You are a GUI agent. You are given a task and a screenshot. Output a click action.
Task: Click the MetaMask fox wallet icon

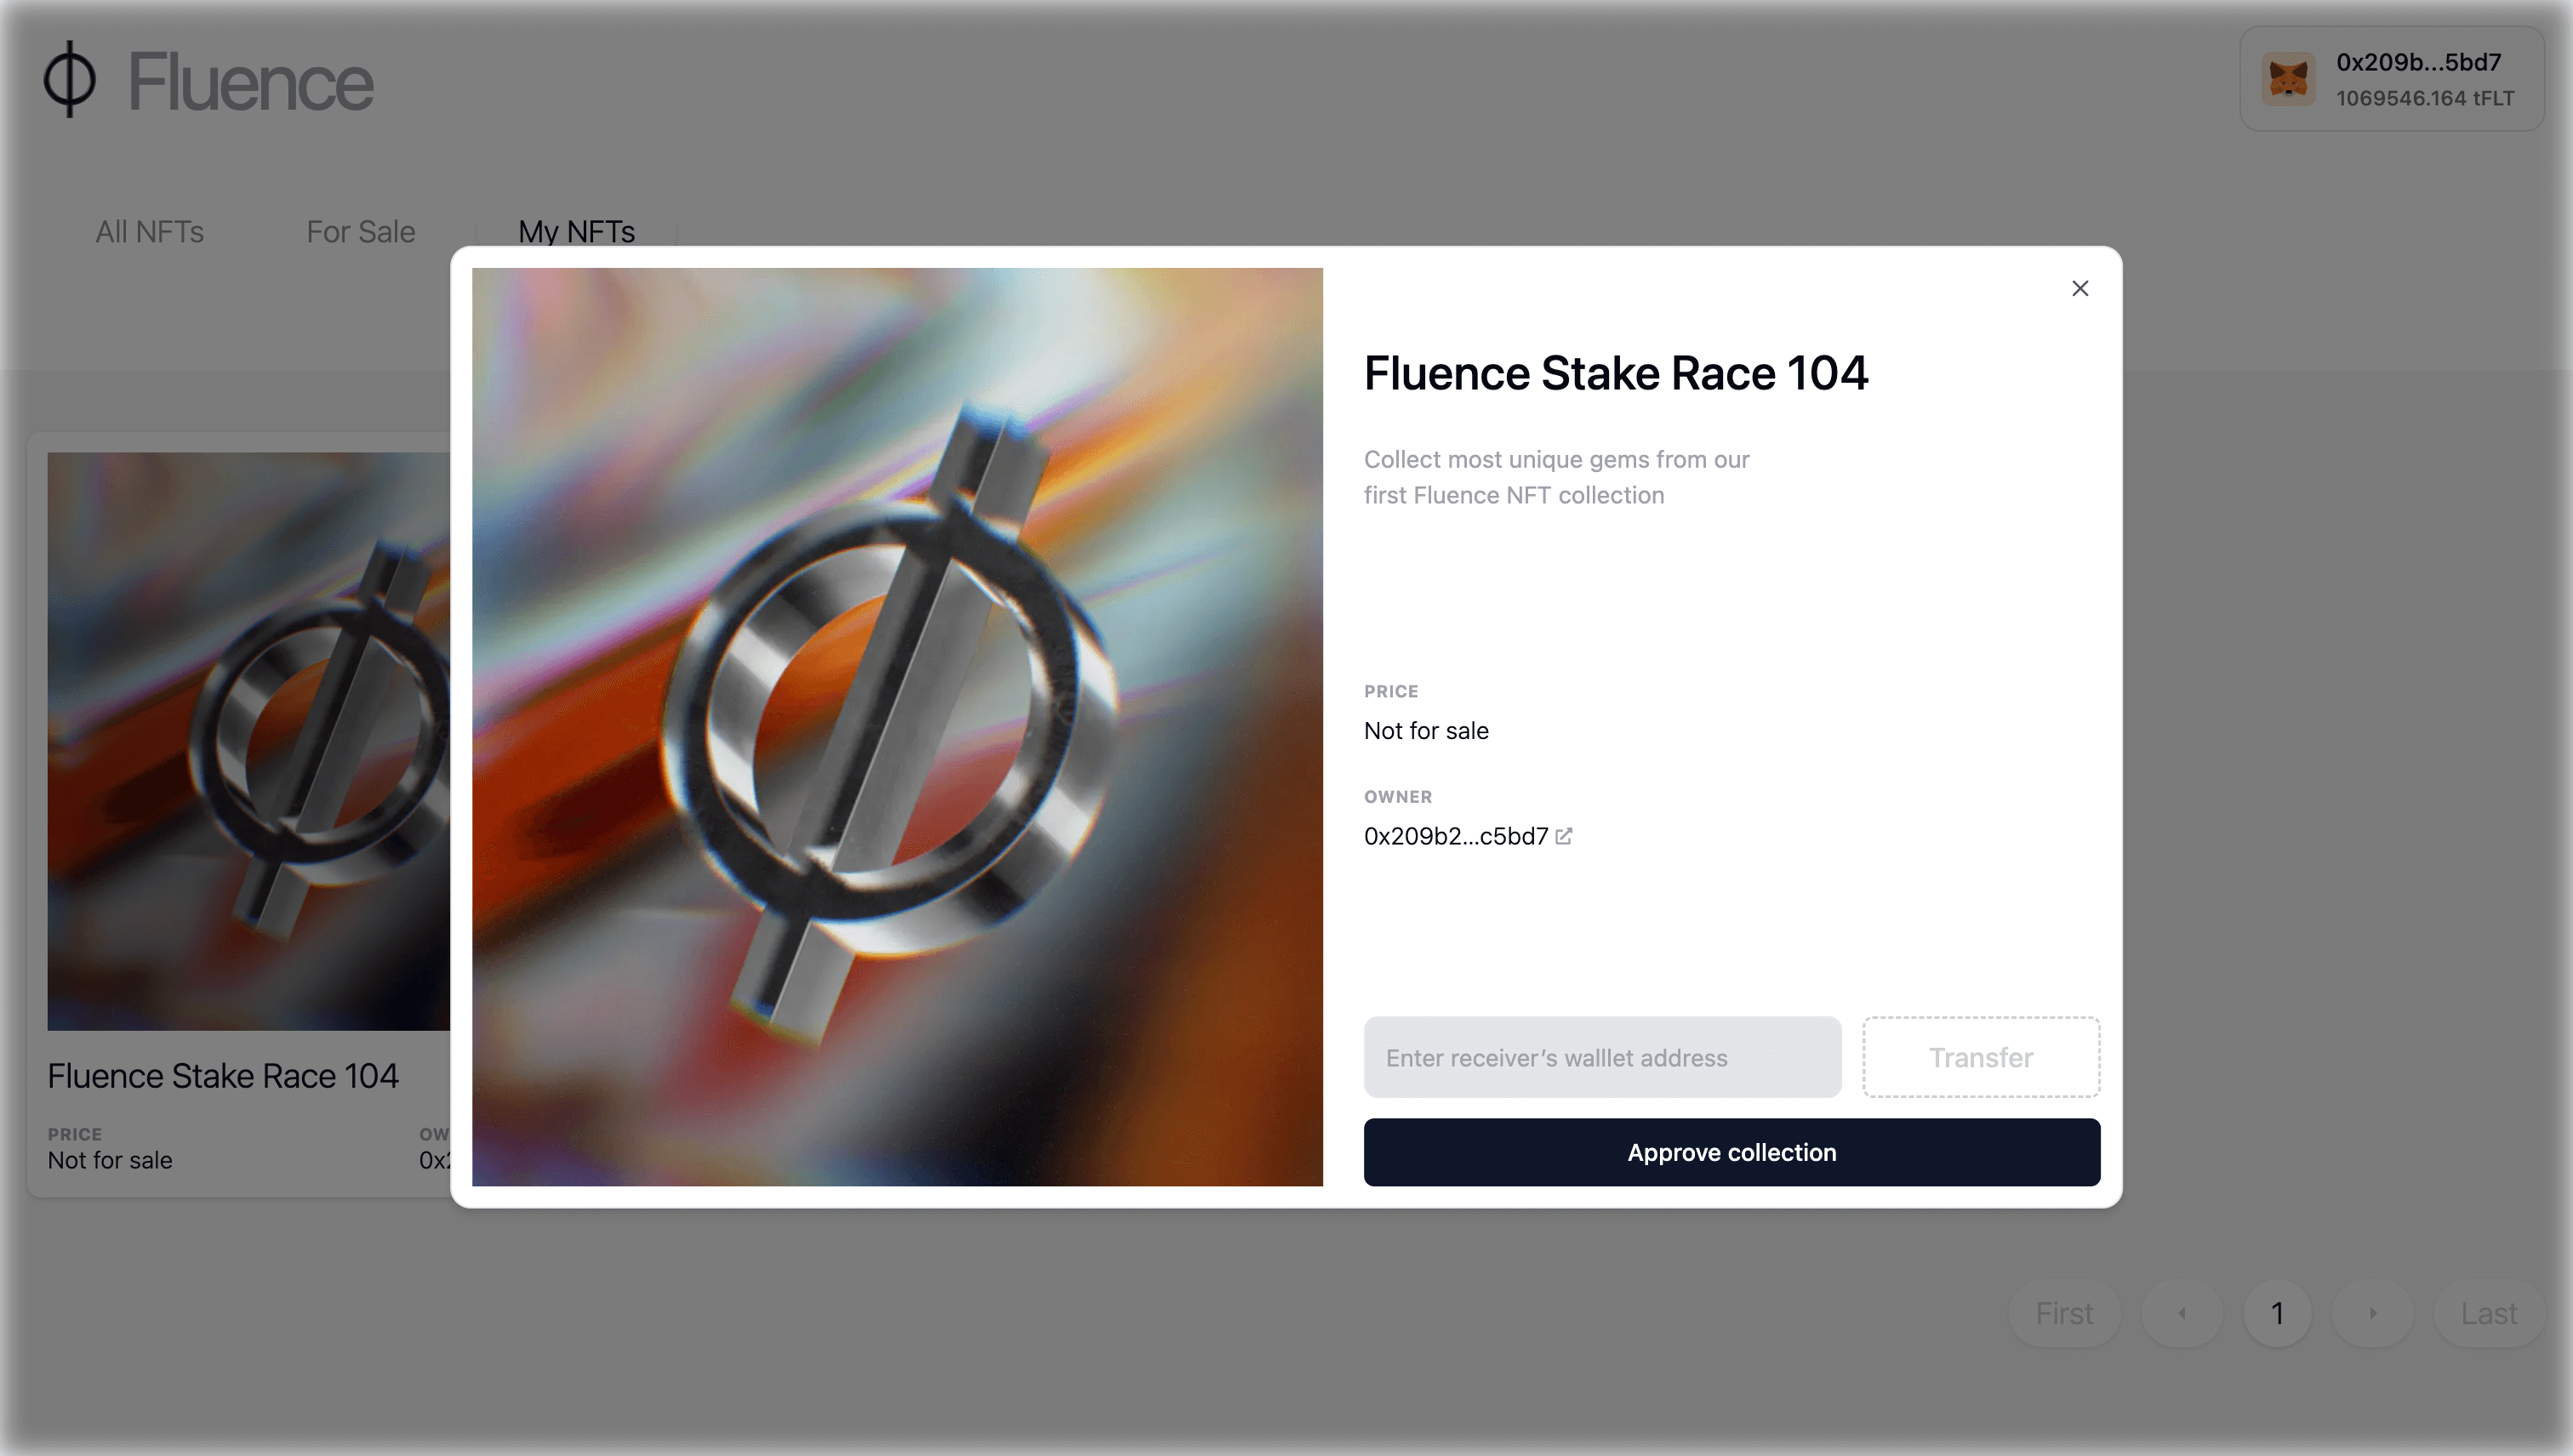(x=2288, y=79)
